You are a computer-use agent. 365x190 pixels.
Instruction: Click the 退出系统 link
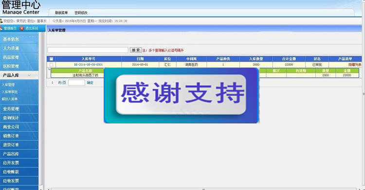coord(32,28)
